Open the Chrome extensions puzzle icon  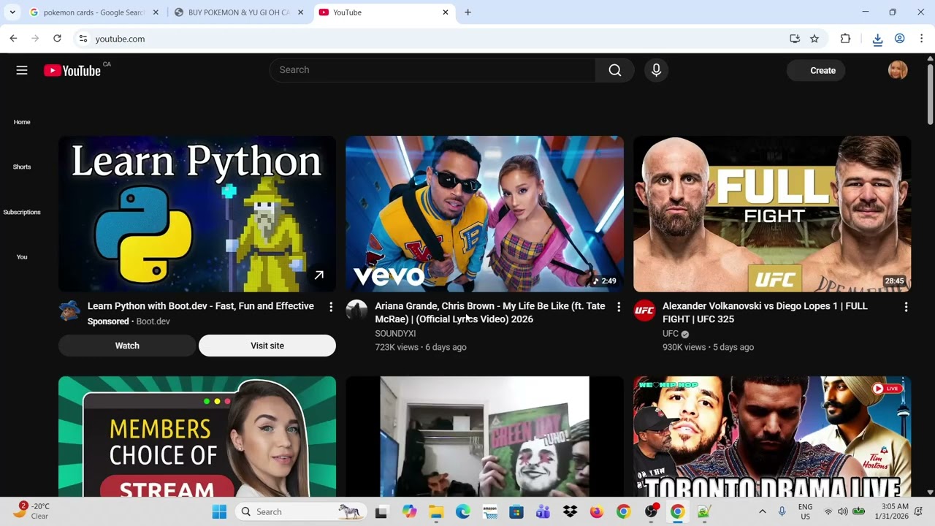pyautogui.click(x=845, y=39)
